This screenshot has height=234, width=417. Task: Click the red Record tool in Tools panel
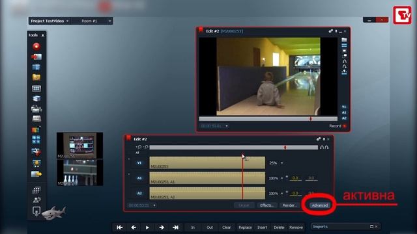[36, 46]
